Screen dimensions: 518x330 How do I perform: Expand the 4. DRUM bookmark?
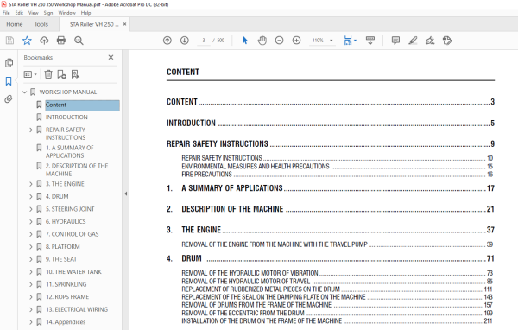click(x=31, y=196)
